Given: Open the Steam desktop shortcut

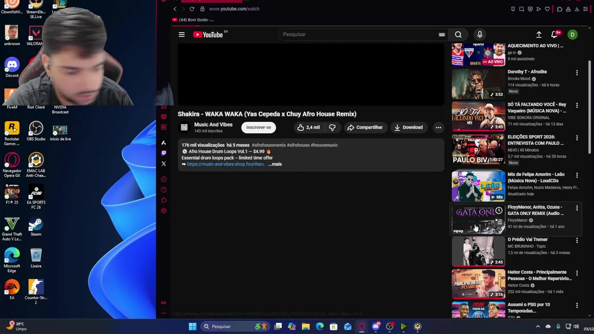Looking at the screenshot, I should pos(36,228).
